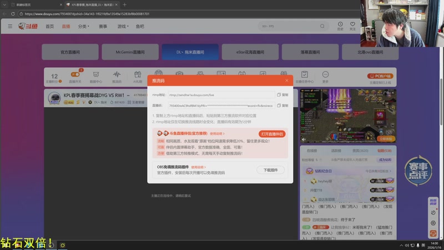
Task: Click the PC客户端 button
Action: (380, 76)
